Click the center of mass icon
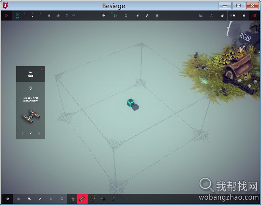 (x=212, y=15)
